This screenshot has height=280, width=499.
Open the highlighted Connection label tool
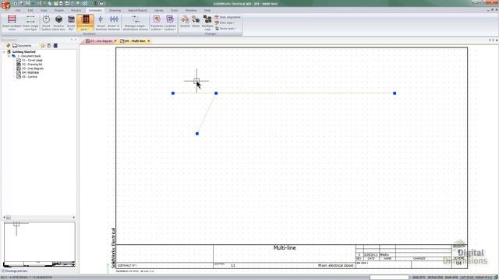[x=85, y=23]
